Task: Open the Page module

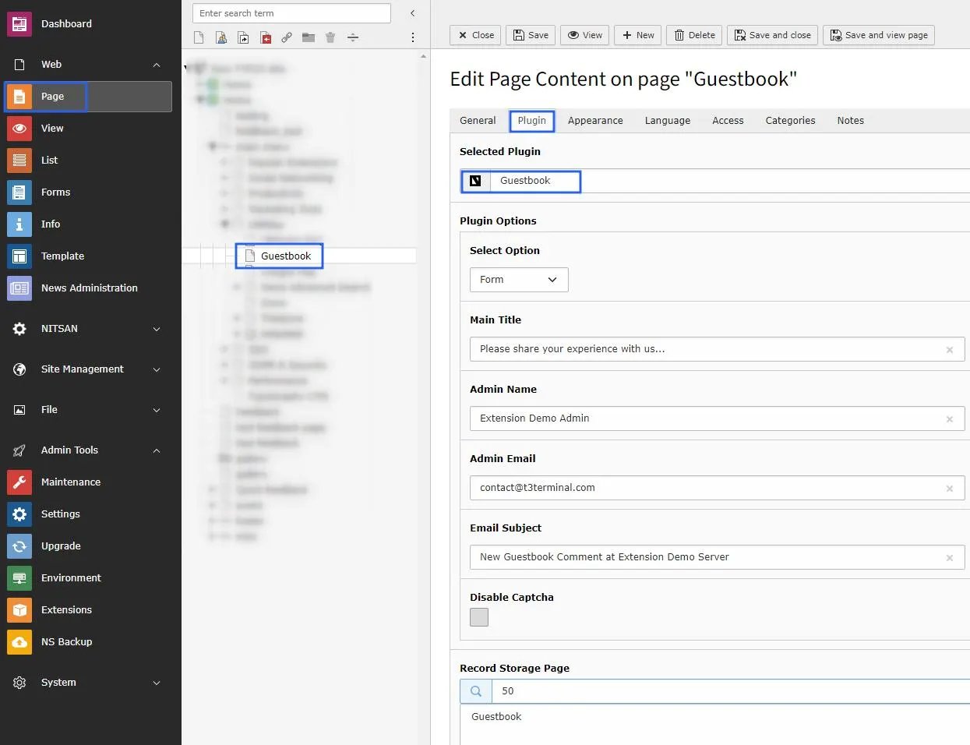Action: click(88, 97)
